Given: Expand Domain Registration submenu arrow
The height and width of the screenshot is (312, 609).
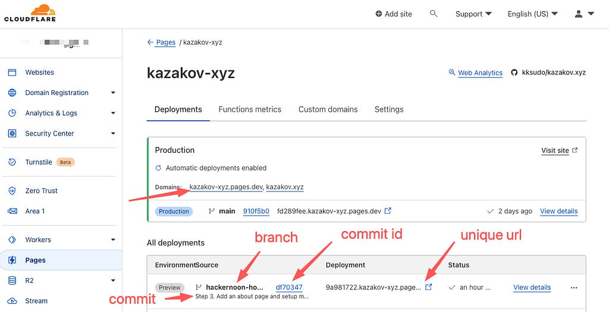Looking at the screenshot, I should coord(113,93).
